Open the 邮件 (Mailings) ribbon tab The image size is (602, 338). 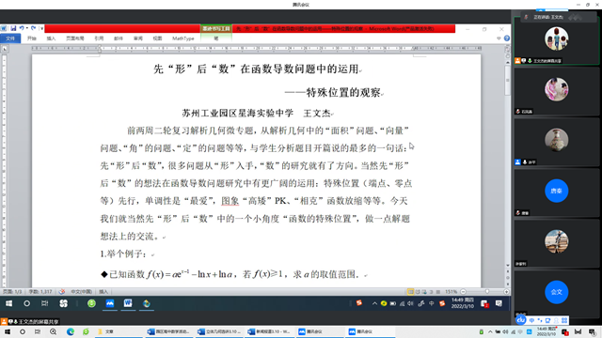(119, 38)
